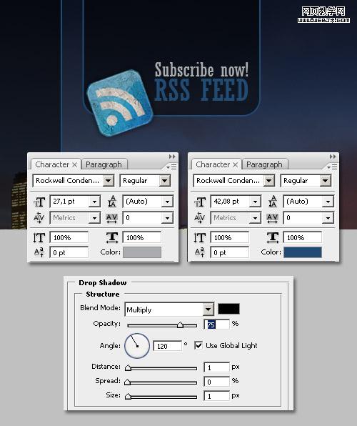Click vertical scale icon in right Character panel
Viewport: 357px width, 426px height.
click(199, 238)
